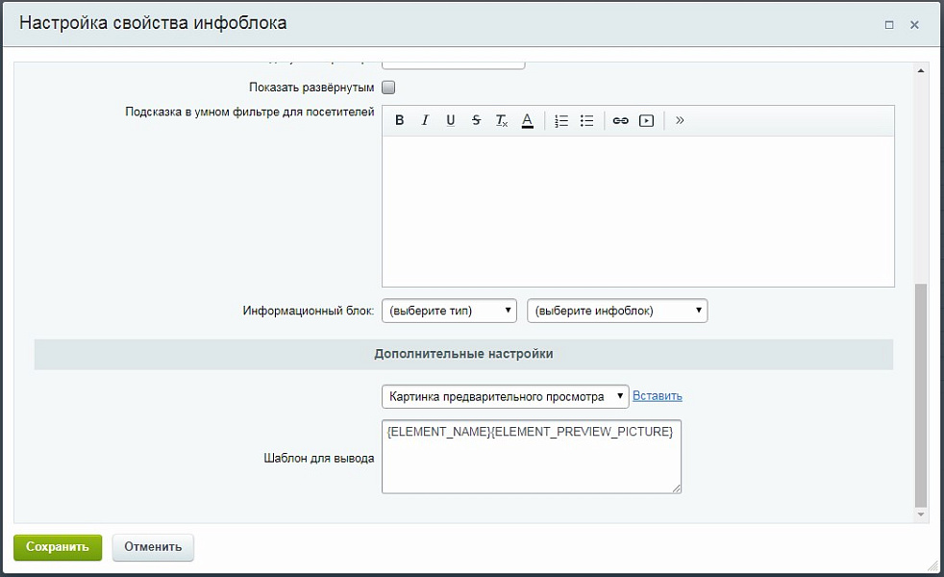Apply italic formatting to the hint text
The height and width of the screenshot is (577, 944).
[x=425, y=119]
